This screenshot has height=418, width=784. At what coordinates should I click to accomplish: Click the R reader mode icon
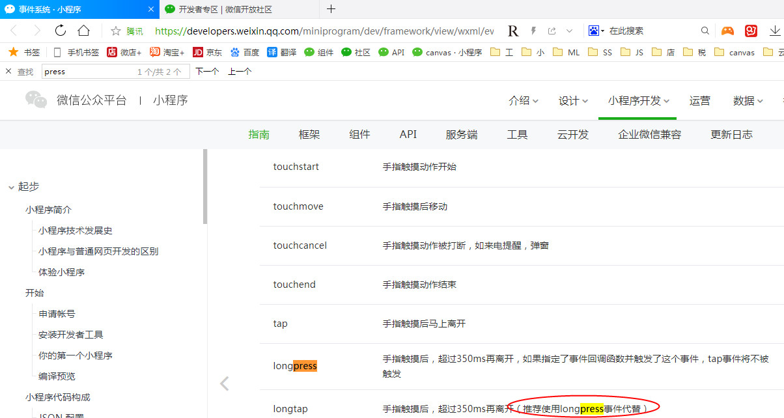[x=513, y=31]
